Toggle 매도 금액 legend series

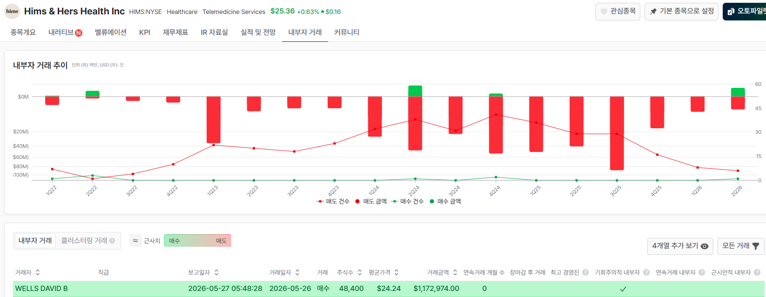pos(371,201)
